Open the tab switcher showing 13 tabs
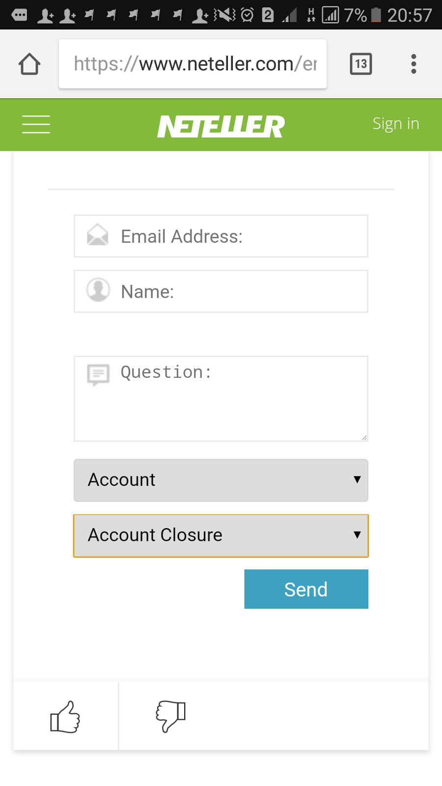Screen dimensions: 442x786 [360, 64]
